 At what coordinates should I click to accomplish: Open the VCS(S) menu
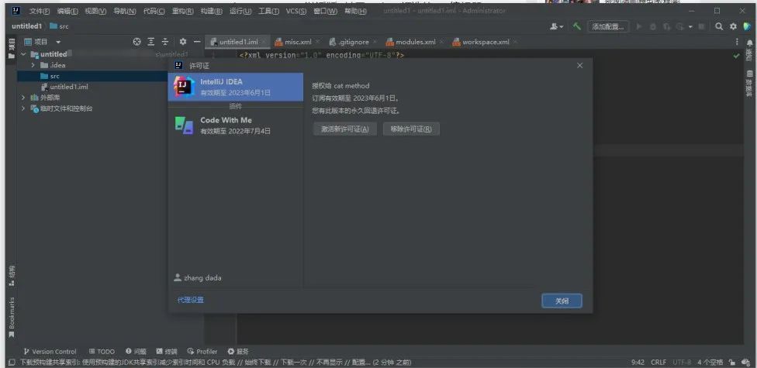point(296,11)
